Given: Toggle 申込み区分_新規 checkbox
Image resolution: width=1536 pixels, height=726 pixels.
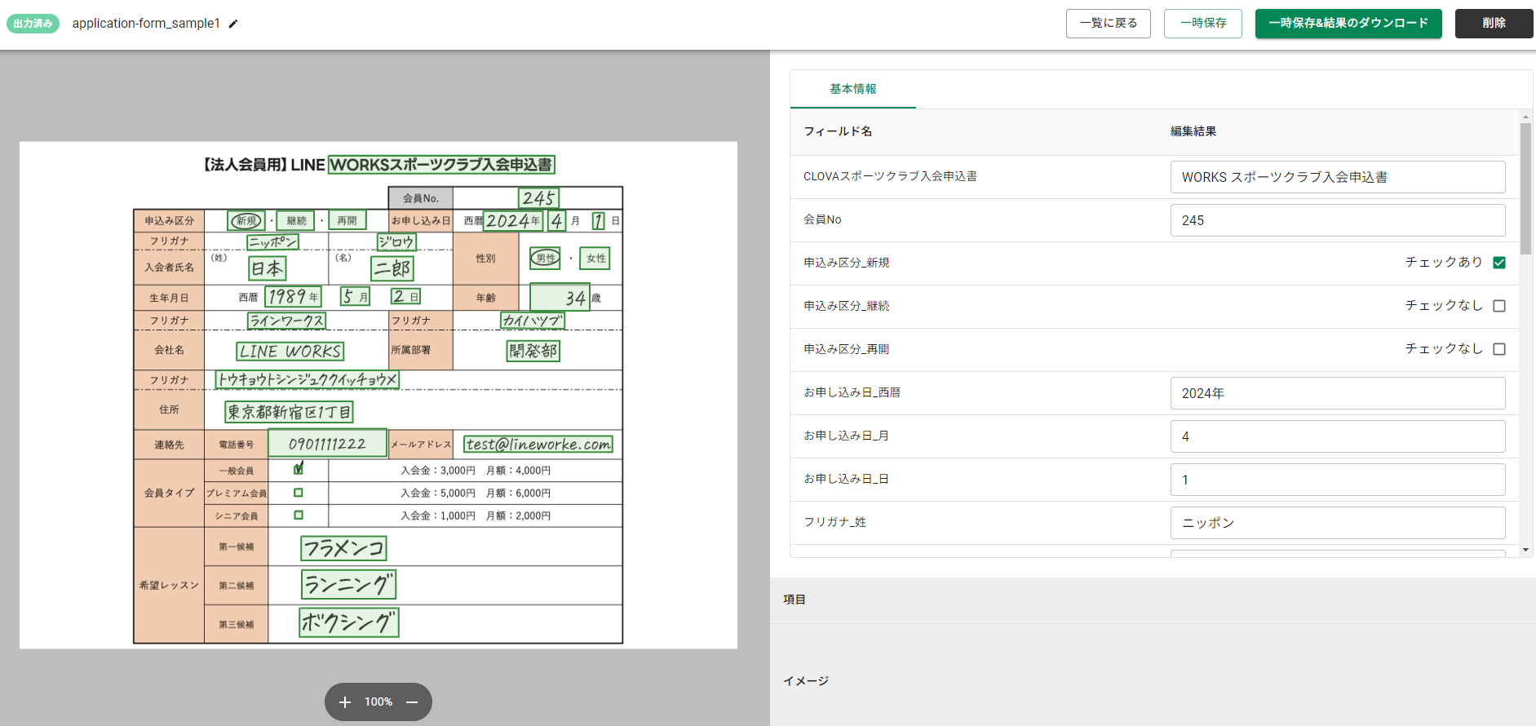Looking at the screenshot, I should (x=1499, y=263).
